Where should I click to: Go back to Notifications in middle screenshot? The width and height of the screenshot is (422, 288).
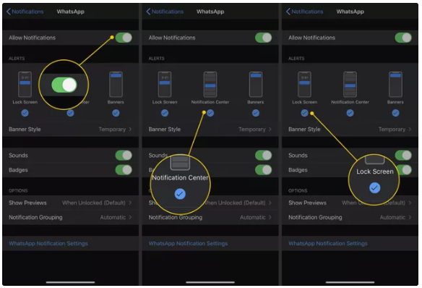165,12
